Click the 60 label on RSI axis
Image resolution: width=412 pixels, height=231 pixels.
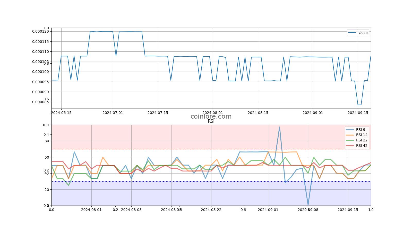pyautogui.click(x=47, y=157)
